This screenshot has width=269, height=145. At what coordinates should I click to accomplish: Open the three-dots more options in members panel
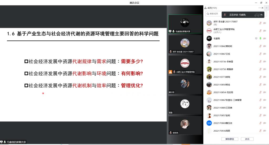[x=260, y=8]
